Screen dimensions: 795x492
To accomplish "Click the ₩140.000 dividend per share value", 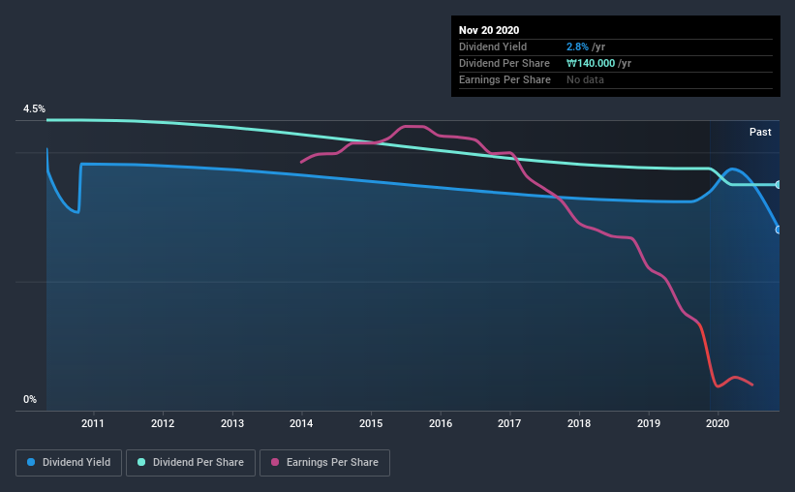I will 591,63.
